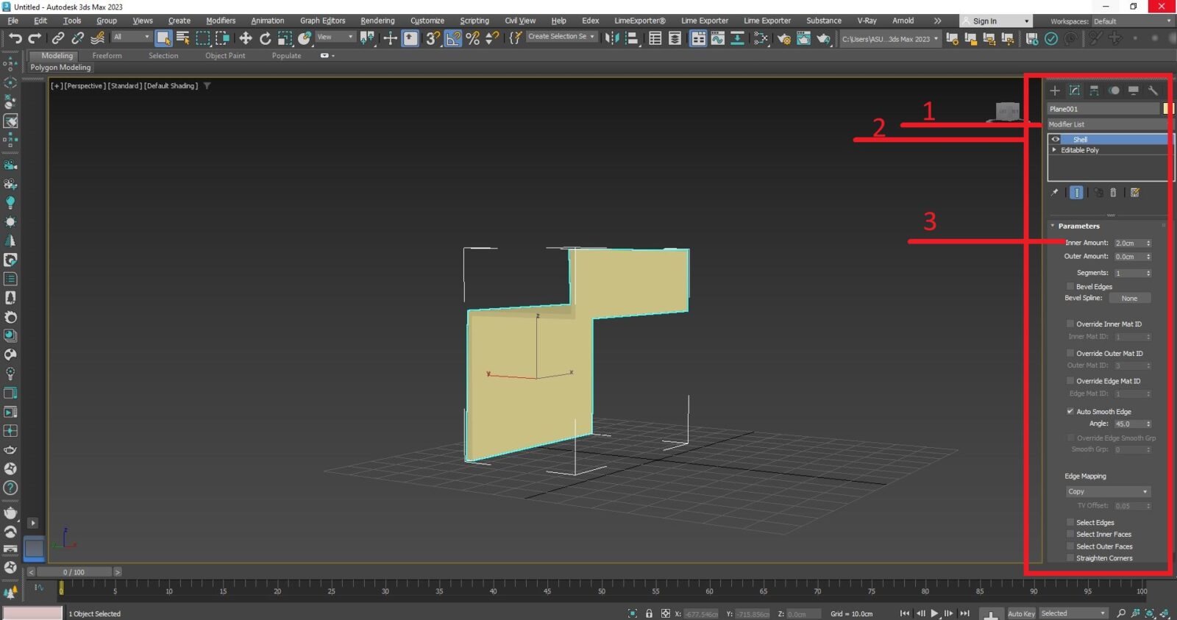Open the Utilities wrench panel icon
Viewport: 1177px width, 620px height.
point(1153,90)
